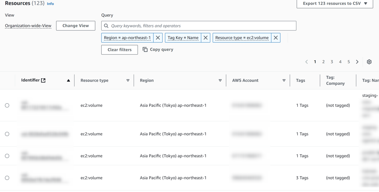This screenshot has width=379, height=192.
Task: Click the copy icon beside Copy query
Action: (145, 49)
